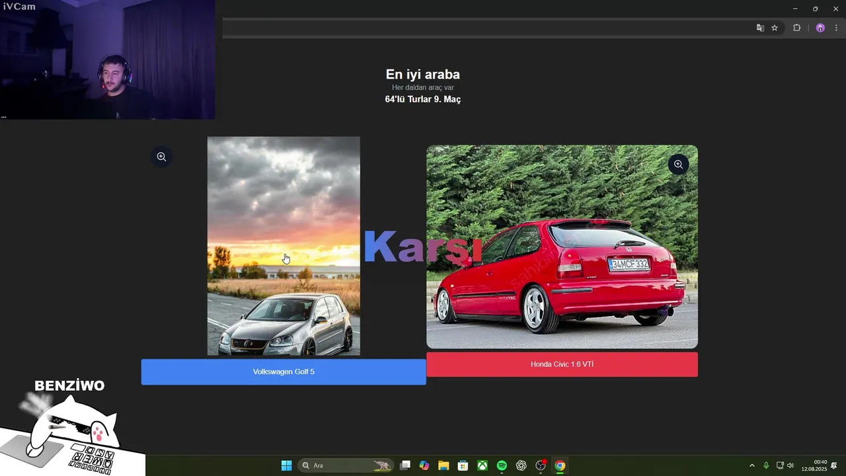Open OBS Studio from the taskbar
This screenshot has width=846, height=476.
coord(541,465)
